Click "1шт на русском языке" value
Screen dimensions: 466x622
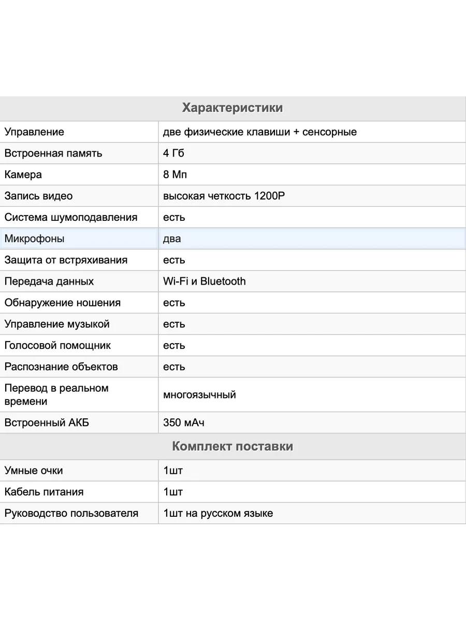point(218,513)
